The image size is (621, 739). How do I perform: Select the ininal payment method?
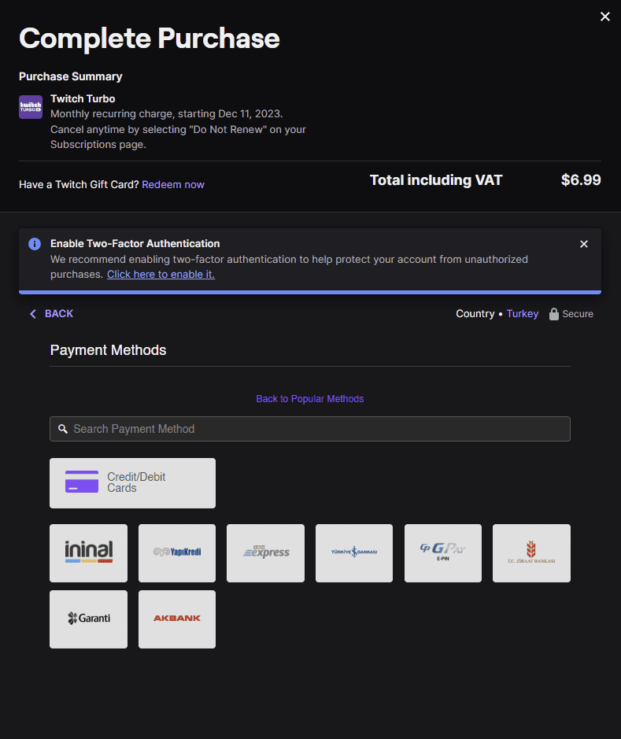(89, 553)
